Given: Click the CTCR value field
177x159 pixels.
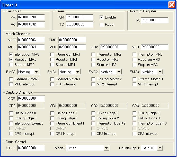Looking at the screenshot, I should tap(31, 148).
